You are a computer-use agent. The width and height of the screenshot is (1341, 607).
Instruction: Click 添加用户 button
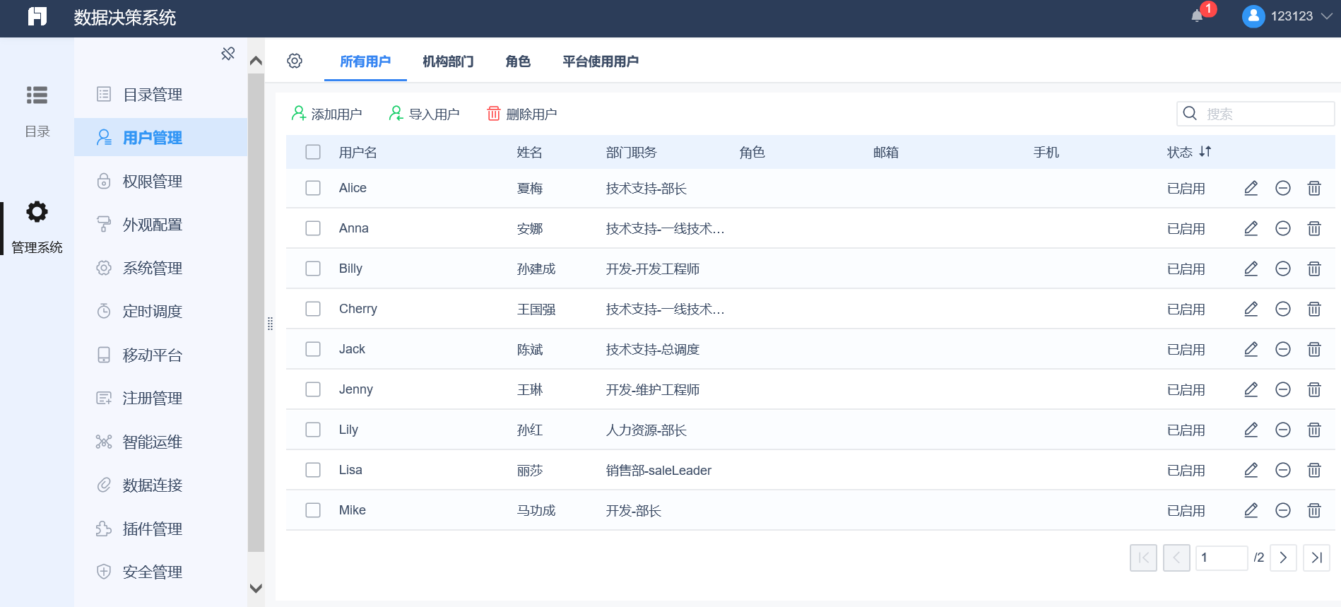click(x=326, y=114)
